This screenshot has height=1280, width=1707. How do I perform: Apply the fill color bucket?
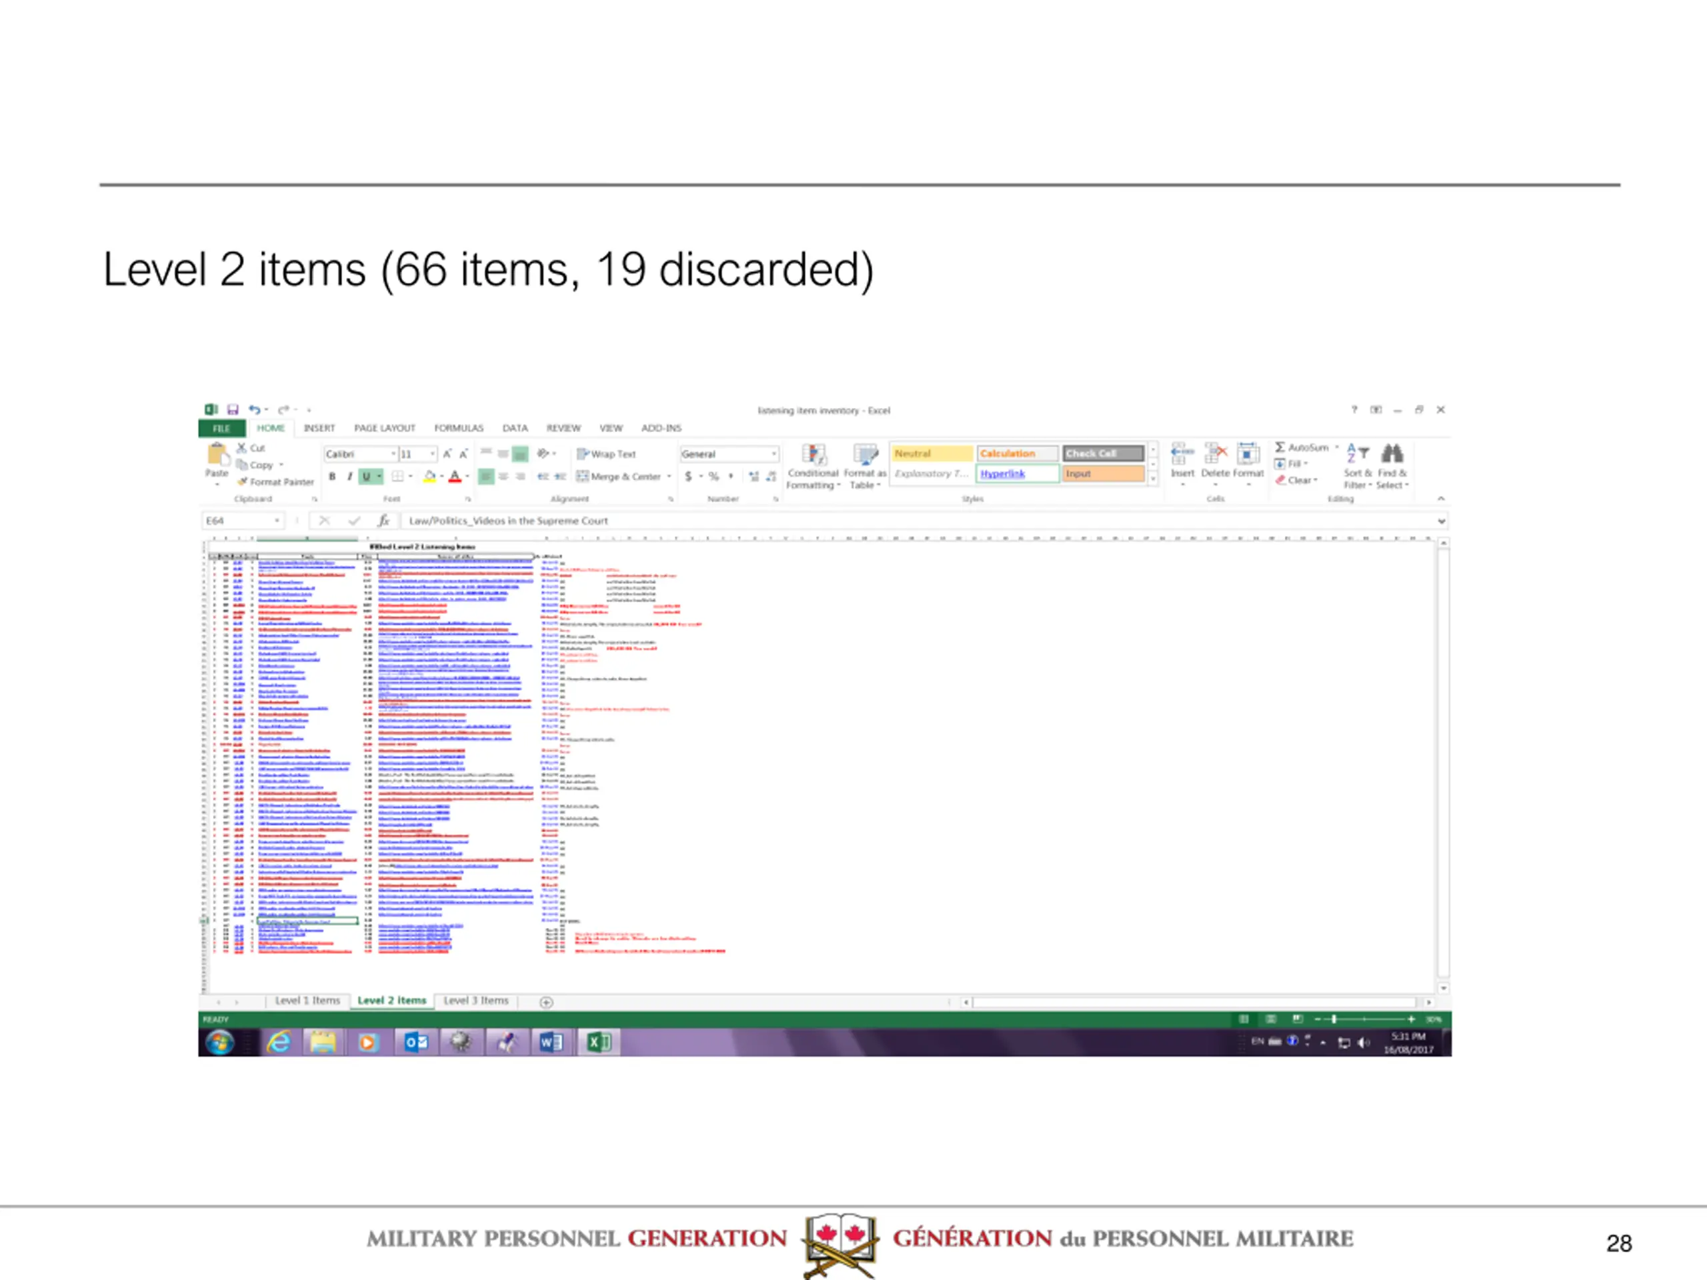430,477
